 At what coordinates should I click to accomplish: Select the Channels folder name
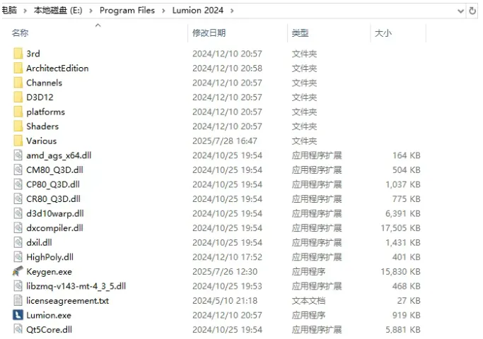(x=44, y=83)
